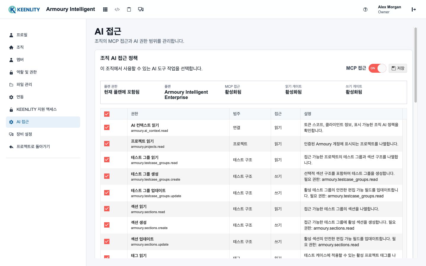Uncheck the 테스트 그룹 읽기 checkbox
The height and width of the screenshot is (266, 426).
(x=107, y=160)
